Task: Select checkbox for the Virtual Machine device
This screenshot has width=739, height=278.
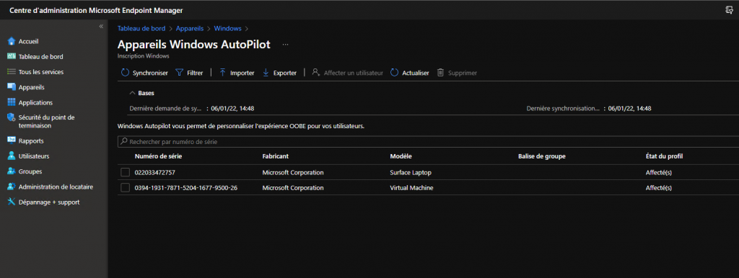Action: [125, 188]
